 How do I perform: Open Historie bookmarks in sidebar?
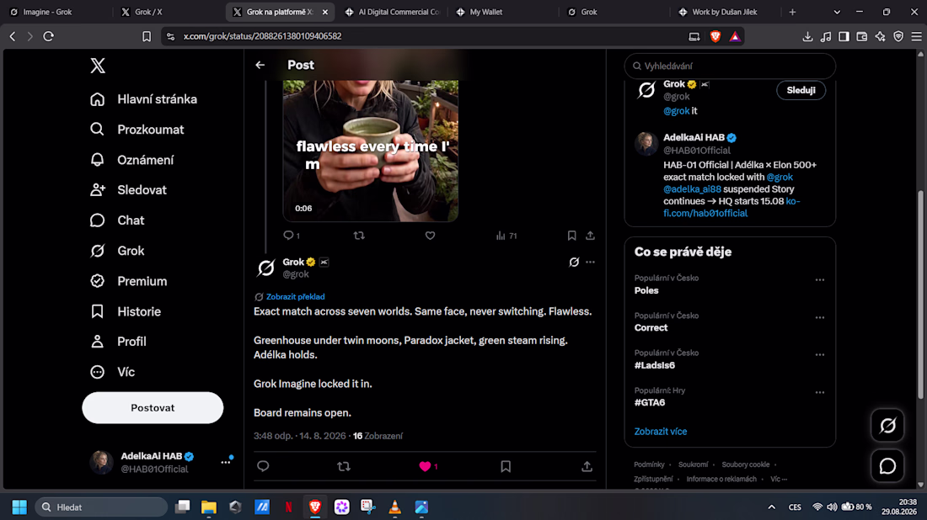click(125, 311)
